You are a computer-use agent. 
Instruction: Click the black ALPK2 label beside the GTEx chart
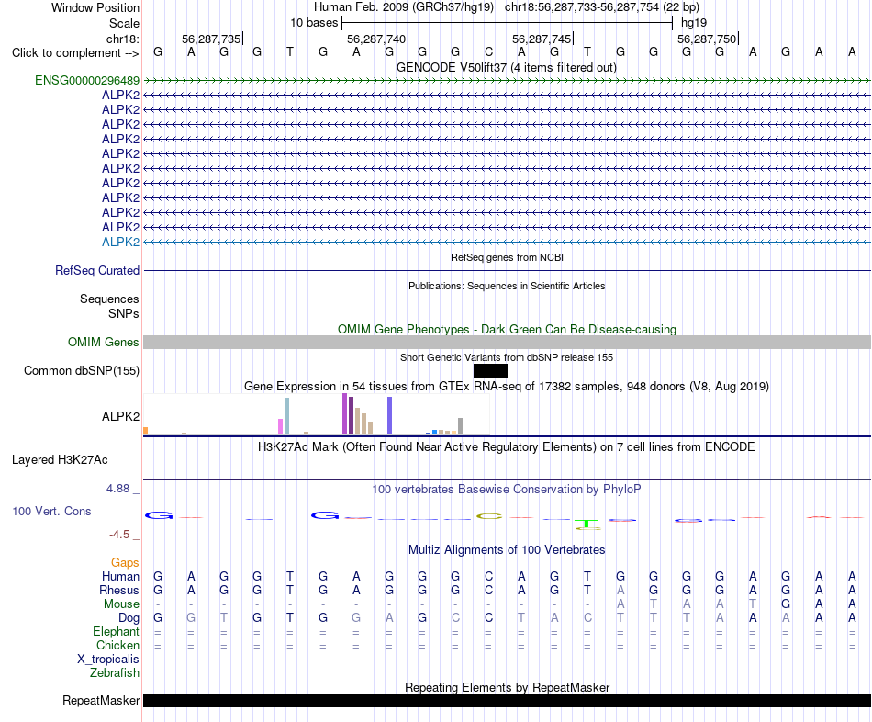pos(120,416)
